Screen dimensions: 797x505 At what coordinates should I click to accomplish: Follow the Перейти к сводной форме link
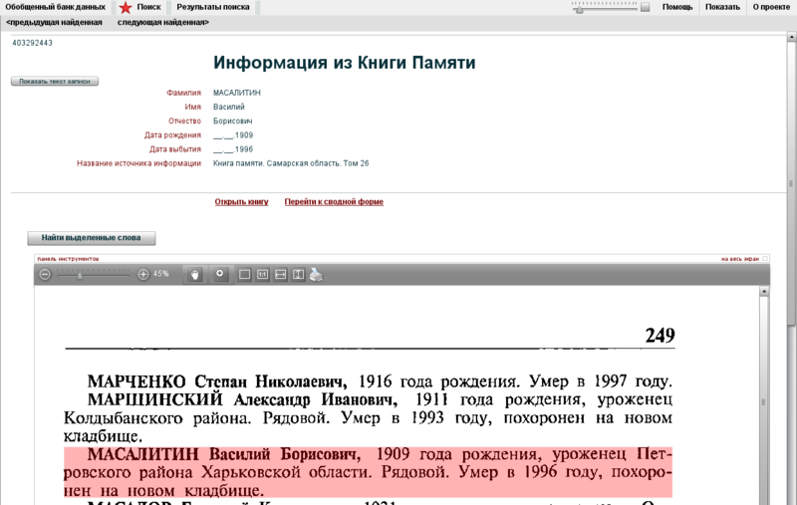click(334, 202)
